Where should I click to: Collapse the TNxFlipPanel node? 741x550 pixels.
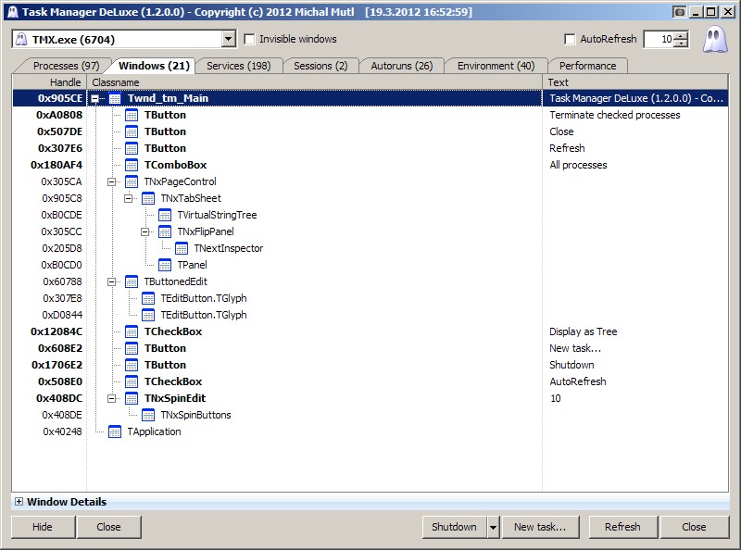coord(144,231)
